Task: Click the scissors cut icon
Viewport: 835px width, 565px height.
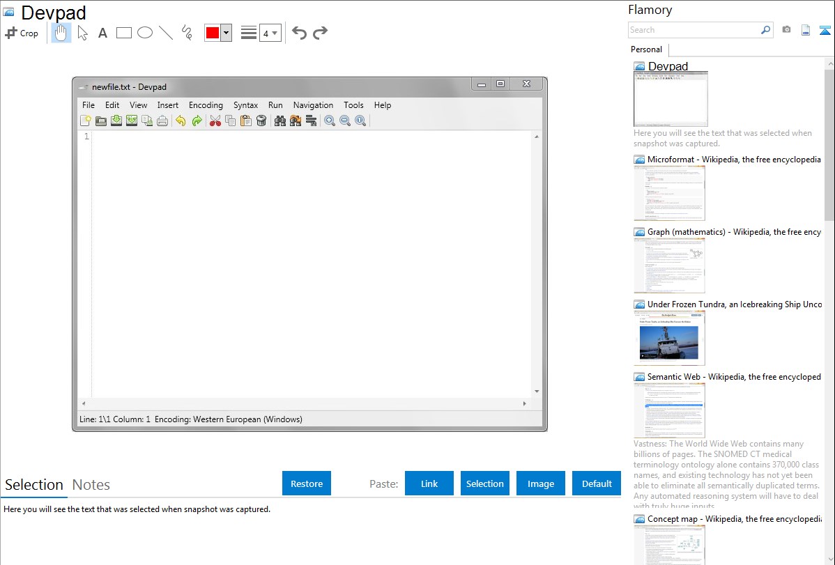Action: pos(215,121)
